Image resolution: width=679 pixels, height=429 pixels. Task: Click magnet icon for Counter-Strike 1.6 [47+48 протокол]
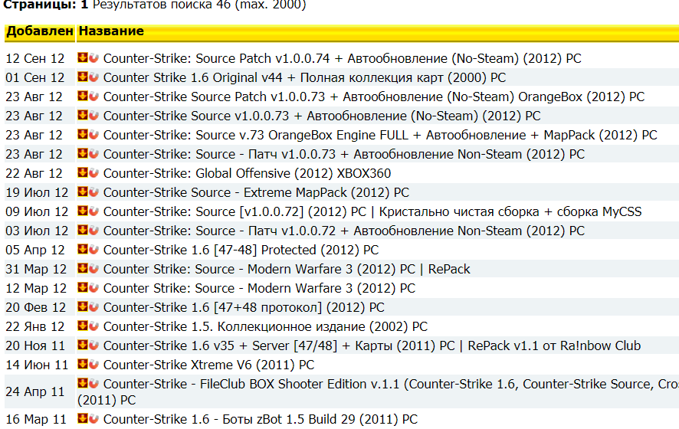point(93,307)
